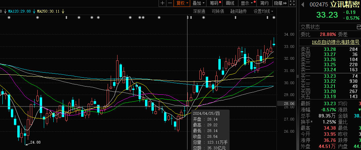Open the 设置均线 dropdown
Viewport: 361px width, 150px height.
[264, 11]
